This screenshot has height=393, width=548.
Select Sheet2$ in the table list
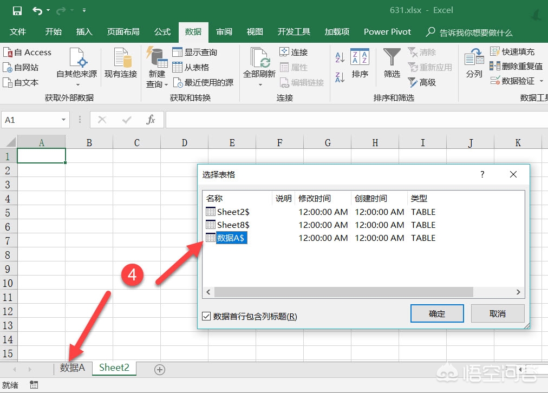coord(233,212)
